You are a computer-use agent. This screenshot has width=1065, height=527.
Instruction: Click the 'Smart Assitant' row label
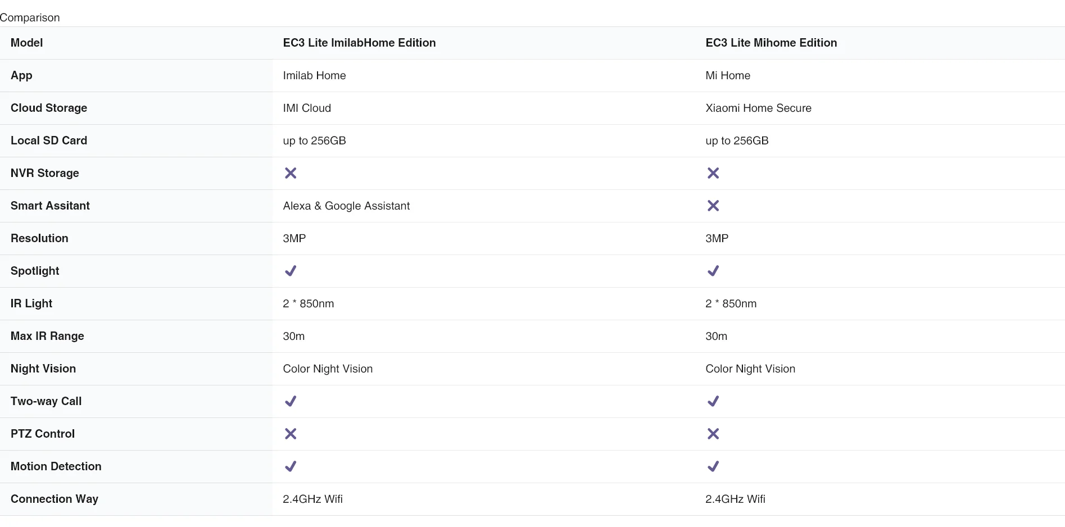[x=50, y=206]
